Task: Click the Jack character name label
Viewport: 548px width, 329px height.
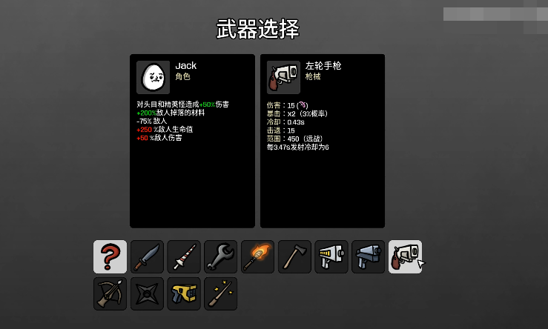Action: point(186,66)
